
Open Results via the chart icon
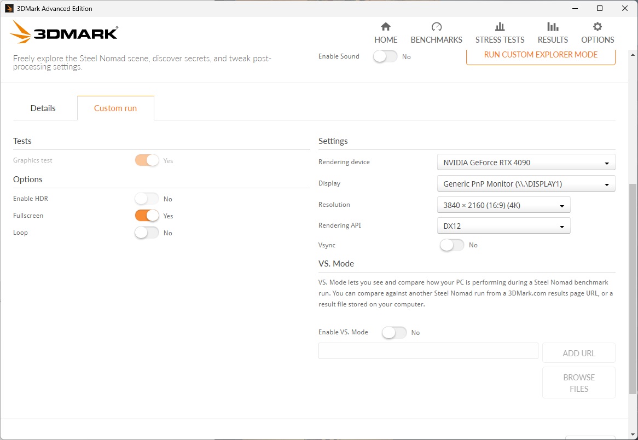click(x=553, y=27)
